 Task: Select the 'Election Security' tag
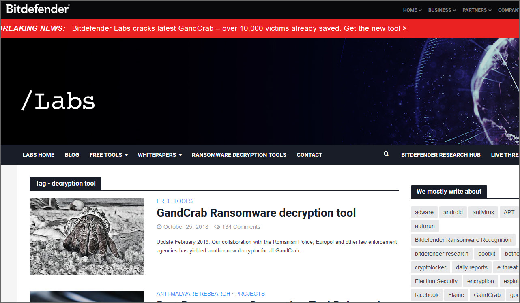click(436, 281)
